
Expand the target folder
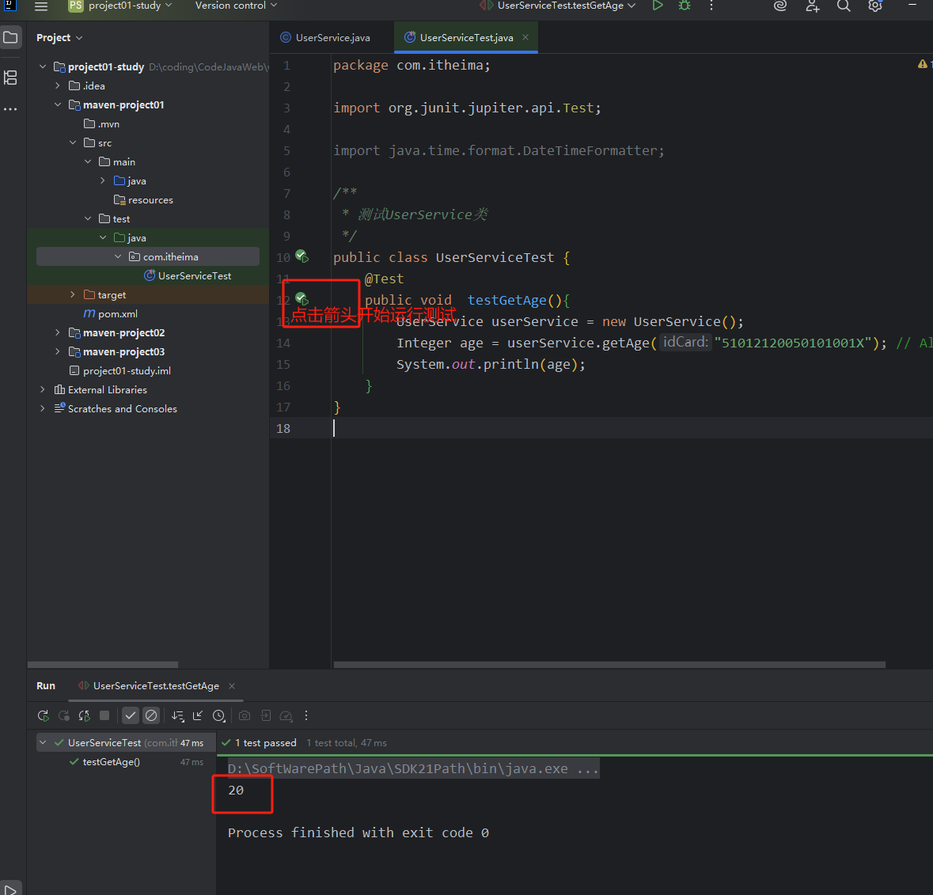[73, 294]
